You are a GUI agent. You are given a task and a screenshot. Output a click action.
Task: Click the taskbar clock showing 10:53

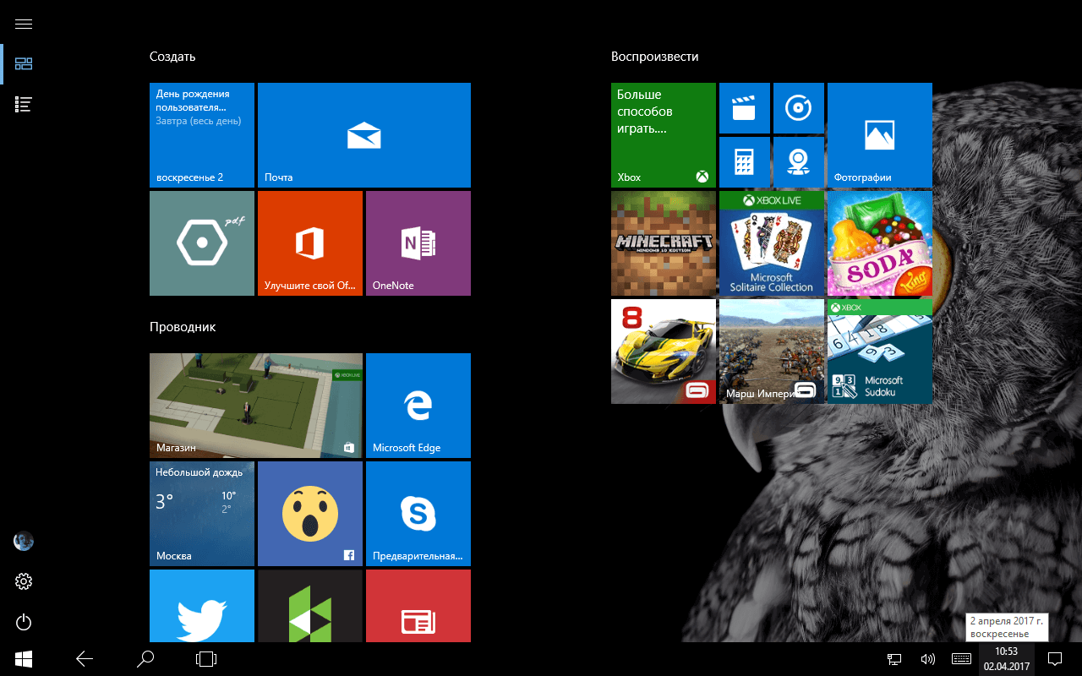(x=1006, y=659)
